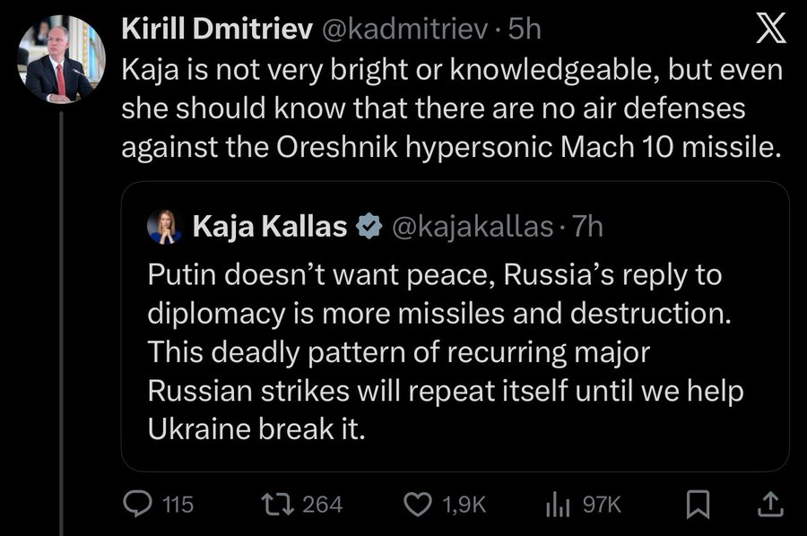Click the 7h quoted timestamp
This screenshot has width=807, height=536.
(x=587, y=228)
